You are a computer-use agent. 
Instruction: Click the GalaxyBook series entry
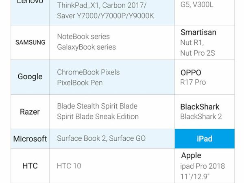(86, 47)
